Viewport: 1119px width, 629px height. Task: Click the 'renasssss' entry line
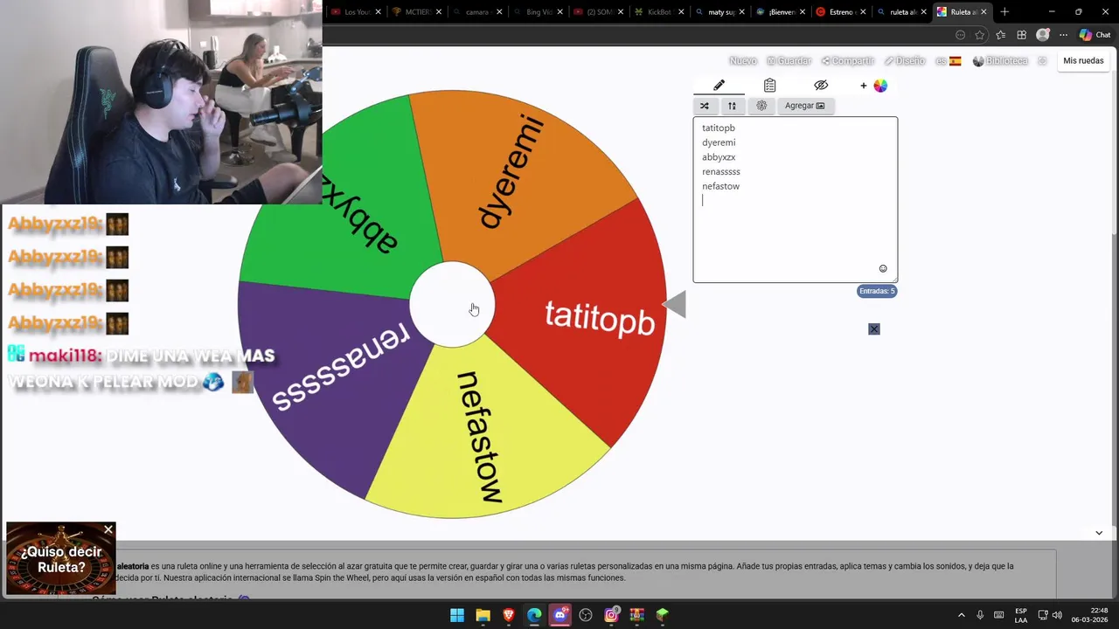[x=721, y=172]
